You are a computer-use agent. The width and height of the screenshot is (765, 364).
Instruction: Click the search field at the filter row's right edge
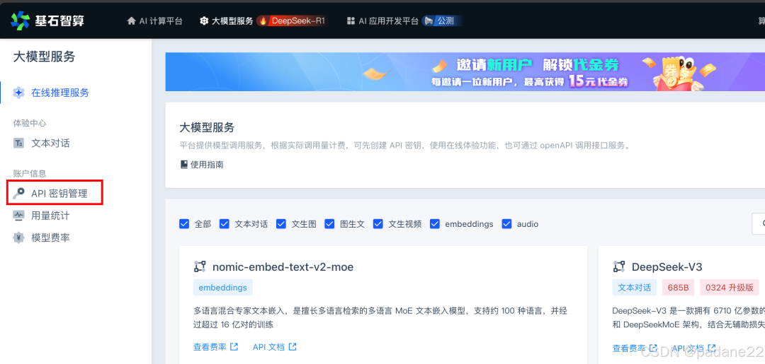coord(758,224)
